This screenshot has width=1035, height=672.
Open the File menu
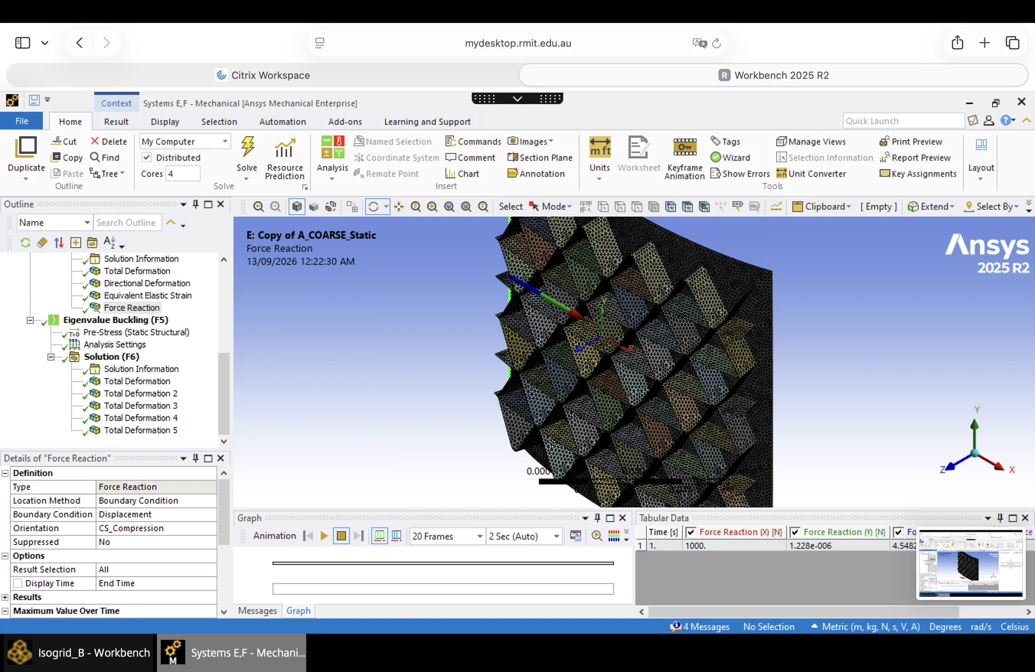(22, 121)
